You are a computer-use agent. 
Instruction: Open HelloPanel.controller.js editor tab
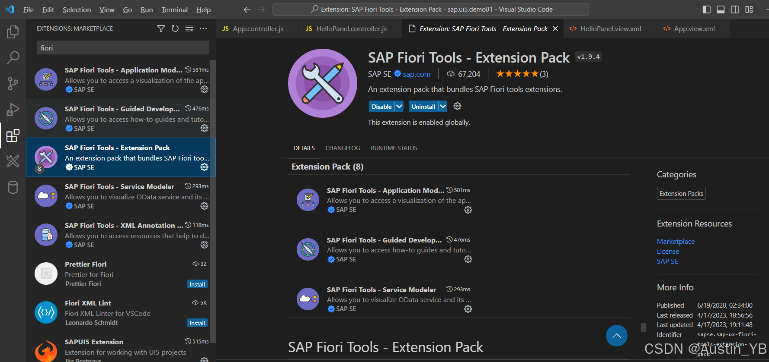(x=350, y=28)
